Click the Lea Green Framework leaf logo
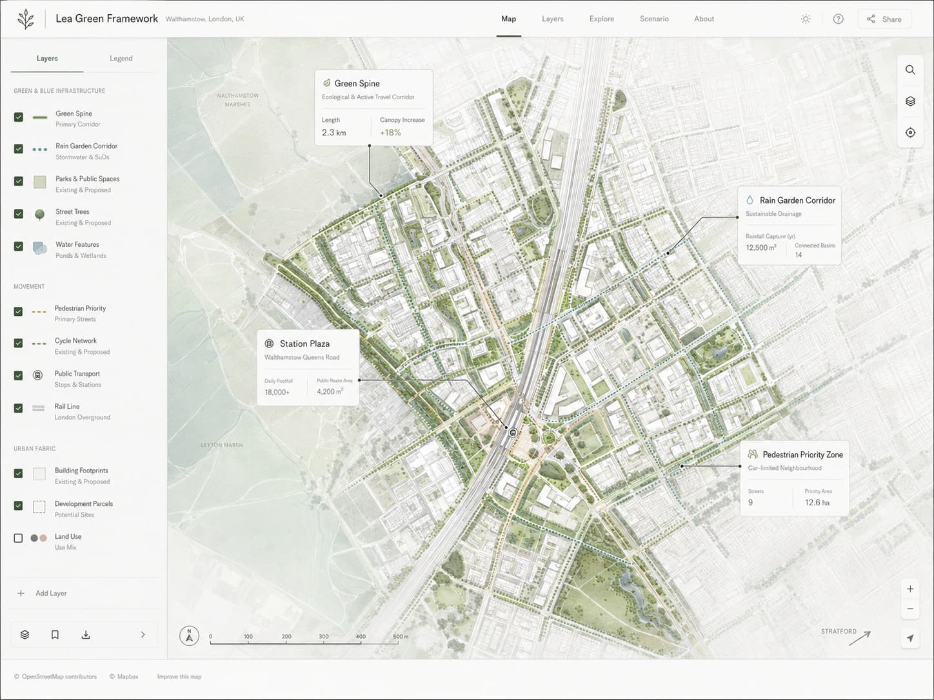The image size is (934, 700). pos(26,19)
